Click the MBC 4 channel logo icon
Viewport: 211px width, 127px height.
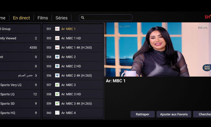pos(57,113)
